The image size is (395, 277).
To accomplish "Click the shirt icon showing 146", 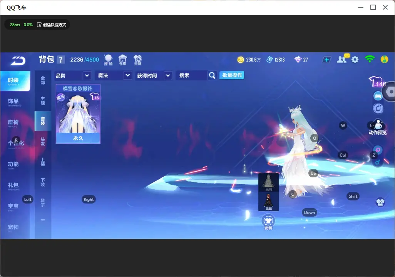I will click(x=377, y=82).
